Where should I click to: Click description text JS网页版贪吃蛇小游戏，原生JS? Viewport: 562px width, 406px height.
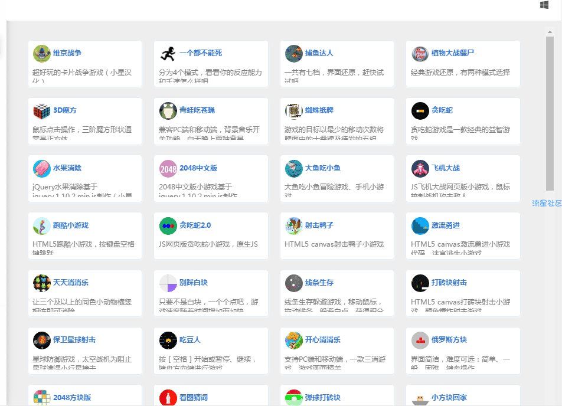pyautogui.click(x=208, y=244)
